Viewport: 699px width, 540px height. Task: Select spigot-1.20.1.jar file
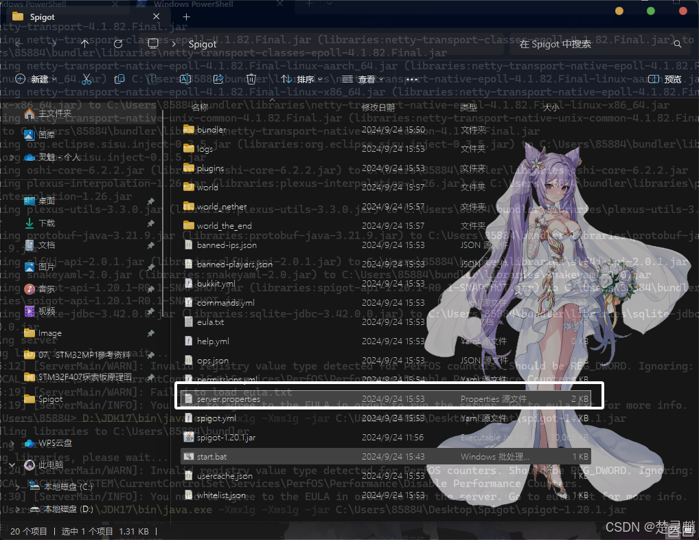[386, 438]
